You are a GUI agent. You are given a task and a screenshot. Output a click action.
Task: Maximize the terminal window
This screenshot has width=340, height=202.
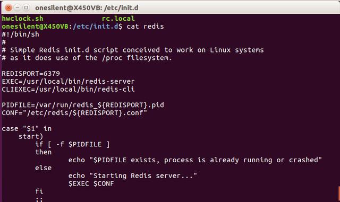26,8
